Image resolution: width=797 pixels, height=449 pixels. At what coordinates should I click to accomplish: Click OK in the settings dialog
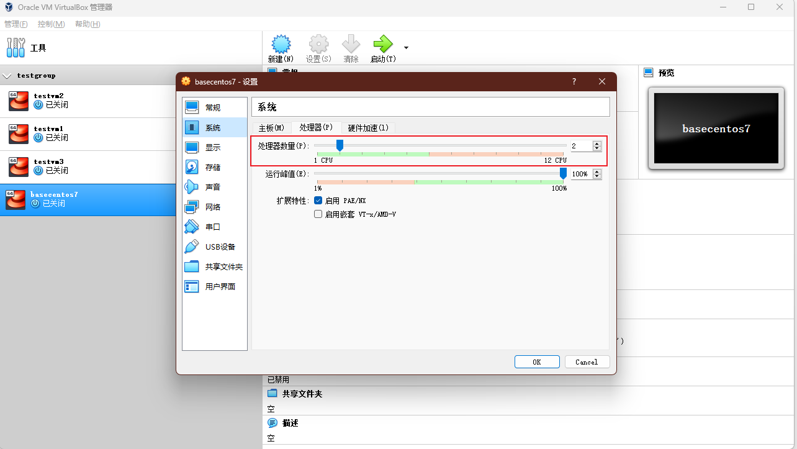(537, 362)
